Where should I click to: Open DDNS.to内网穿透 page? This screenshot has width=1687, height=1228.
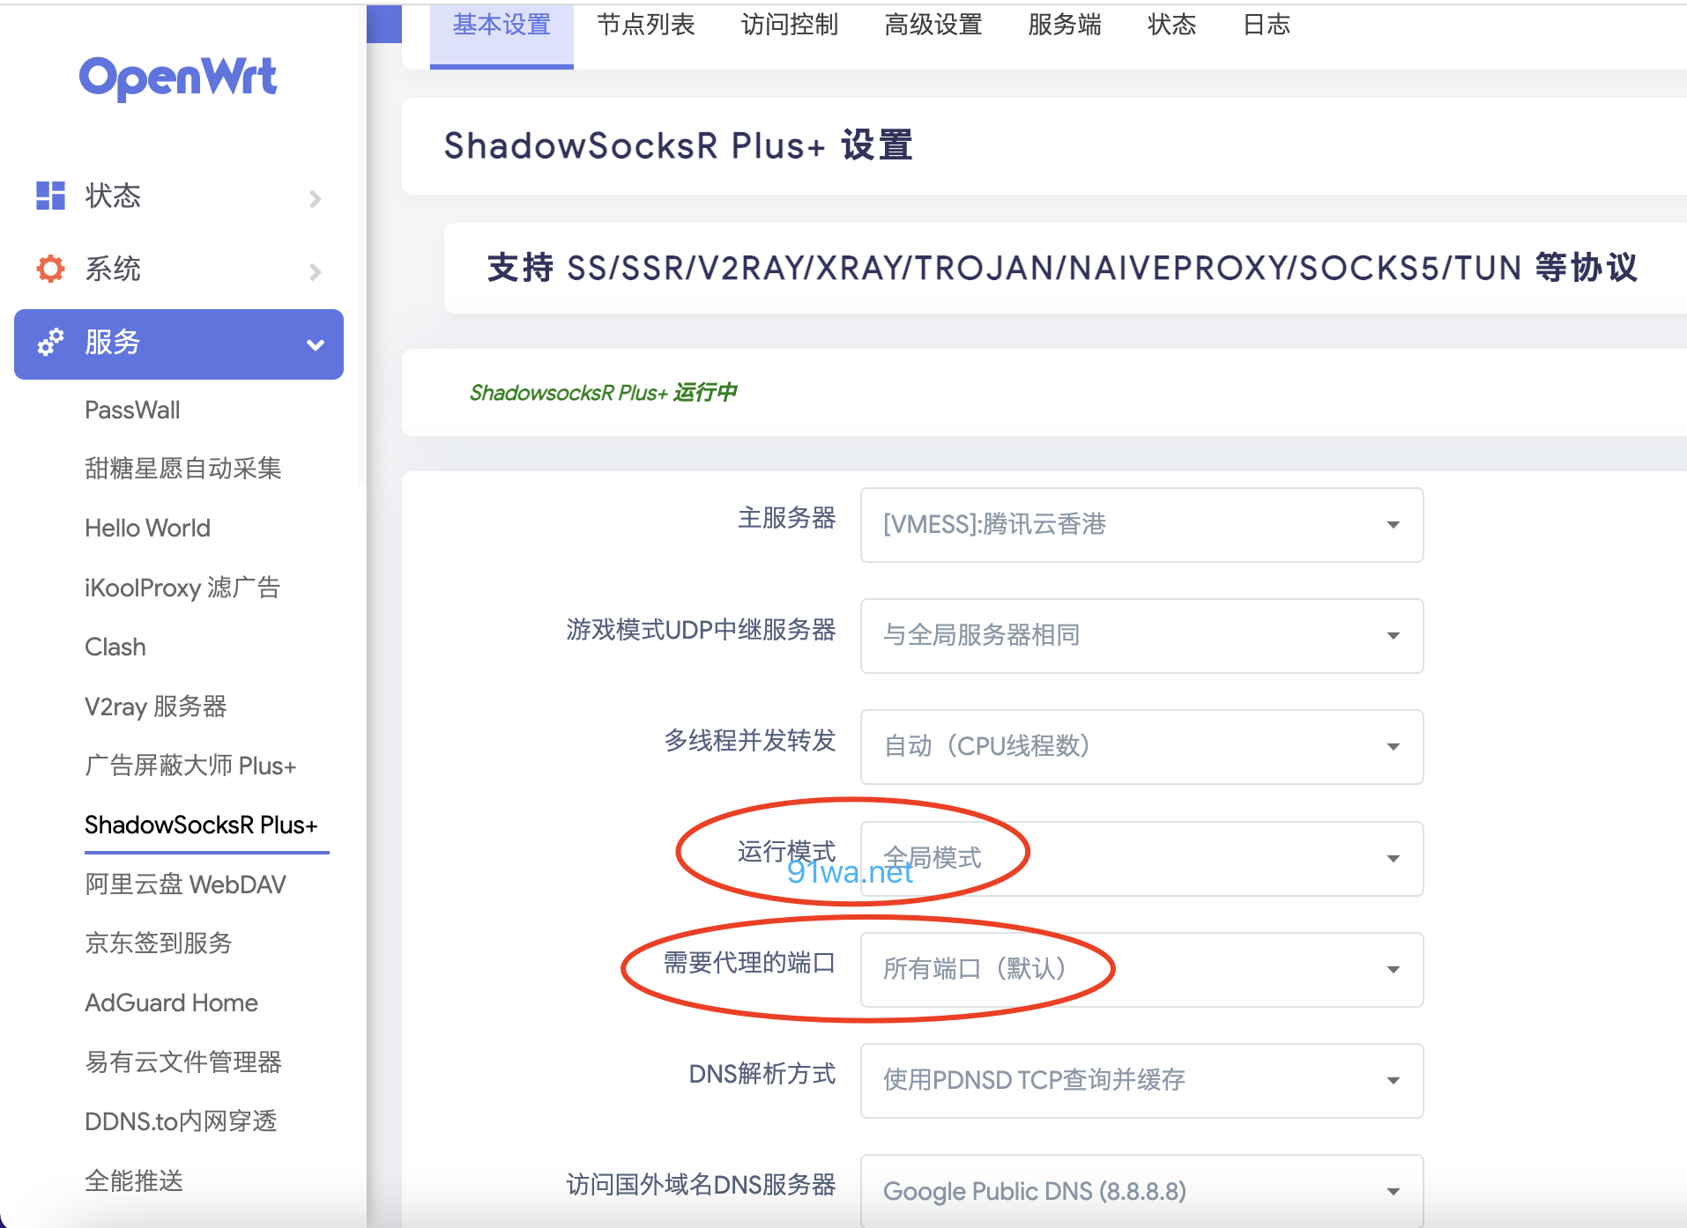click(x=181, y=1121)
